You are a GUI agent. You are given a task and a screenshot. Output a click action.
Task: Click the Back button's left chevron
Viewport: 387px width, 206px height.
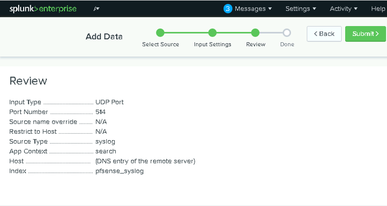(x=315, y=34)
